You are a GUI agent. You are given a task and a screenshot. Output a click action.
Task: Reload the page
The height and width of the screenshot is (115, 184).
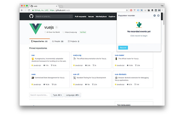coord(29,10)
